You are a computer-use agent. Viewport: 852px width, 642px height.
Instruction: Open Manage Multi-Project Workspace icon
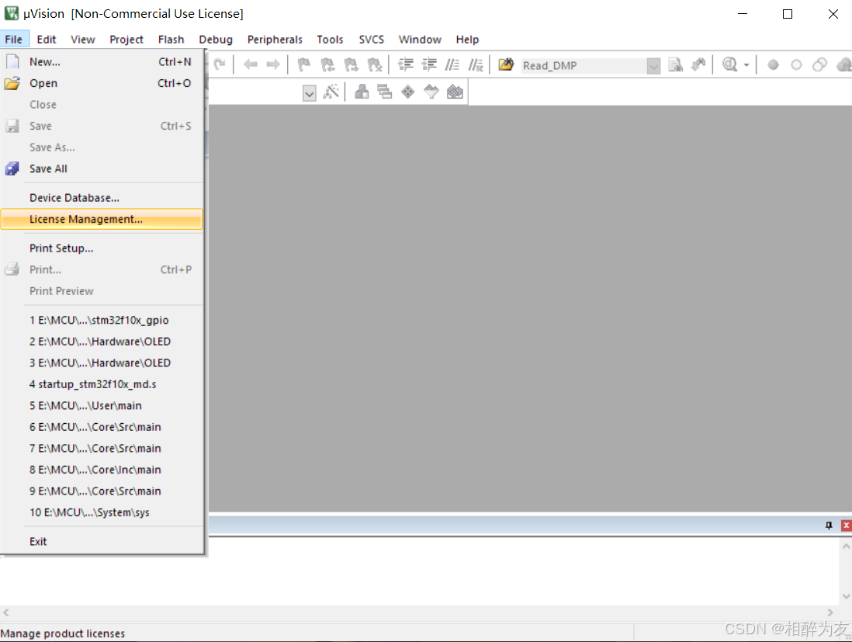pyautogui.click(x=385, y=92)
